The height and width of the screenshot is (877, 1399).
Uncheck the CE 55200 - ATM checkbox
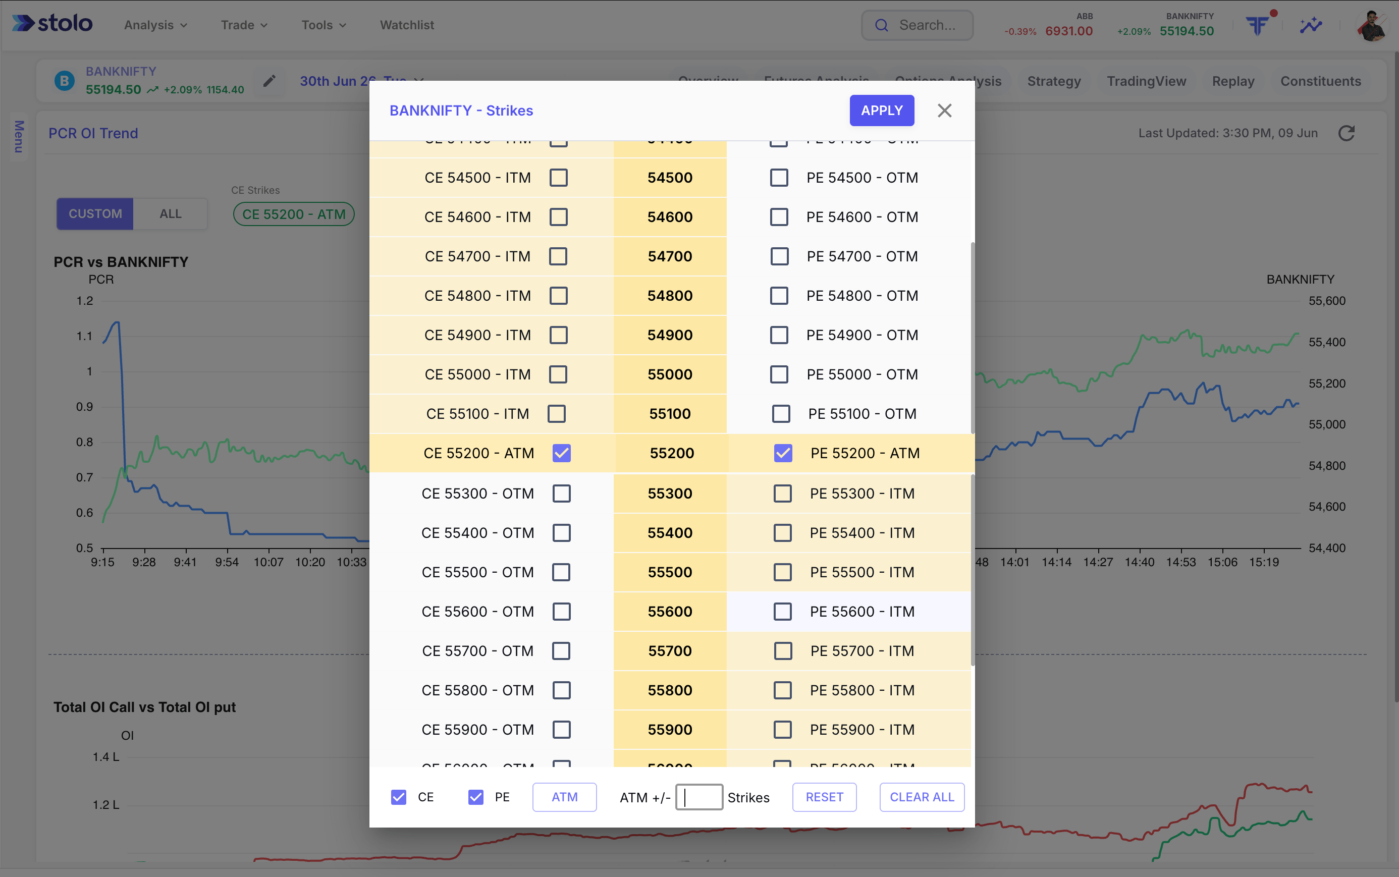(561, 453)
